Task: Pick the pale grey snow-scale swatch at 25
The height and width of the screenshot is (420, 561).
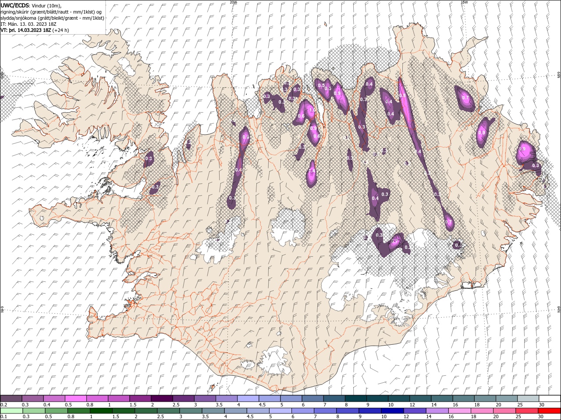Action: (527, 399)
